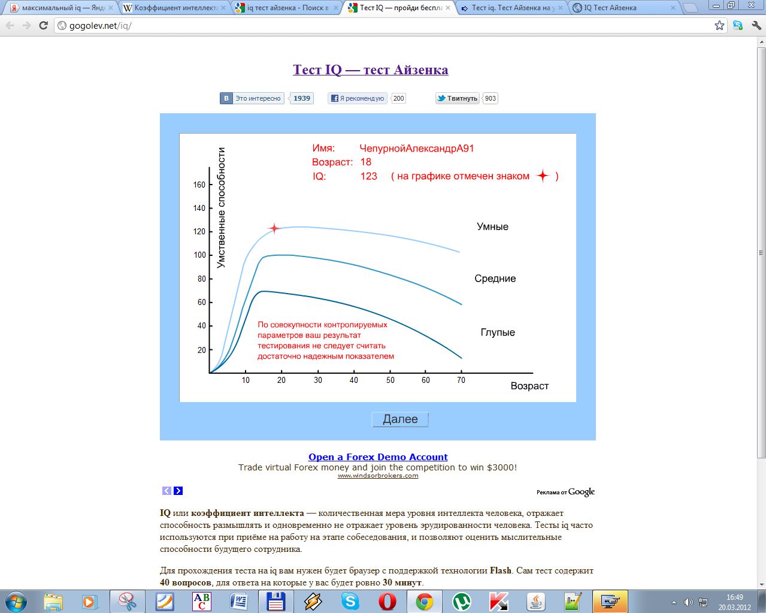The height and width of the screenshot is (613, 766).
Task: Open Microsoft Word from the taskbar
Action: (x=238, y=601)
